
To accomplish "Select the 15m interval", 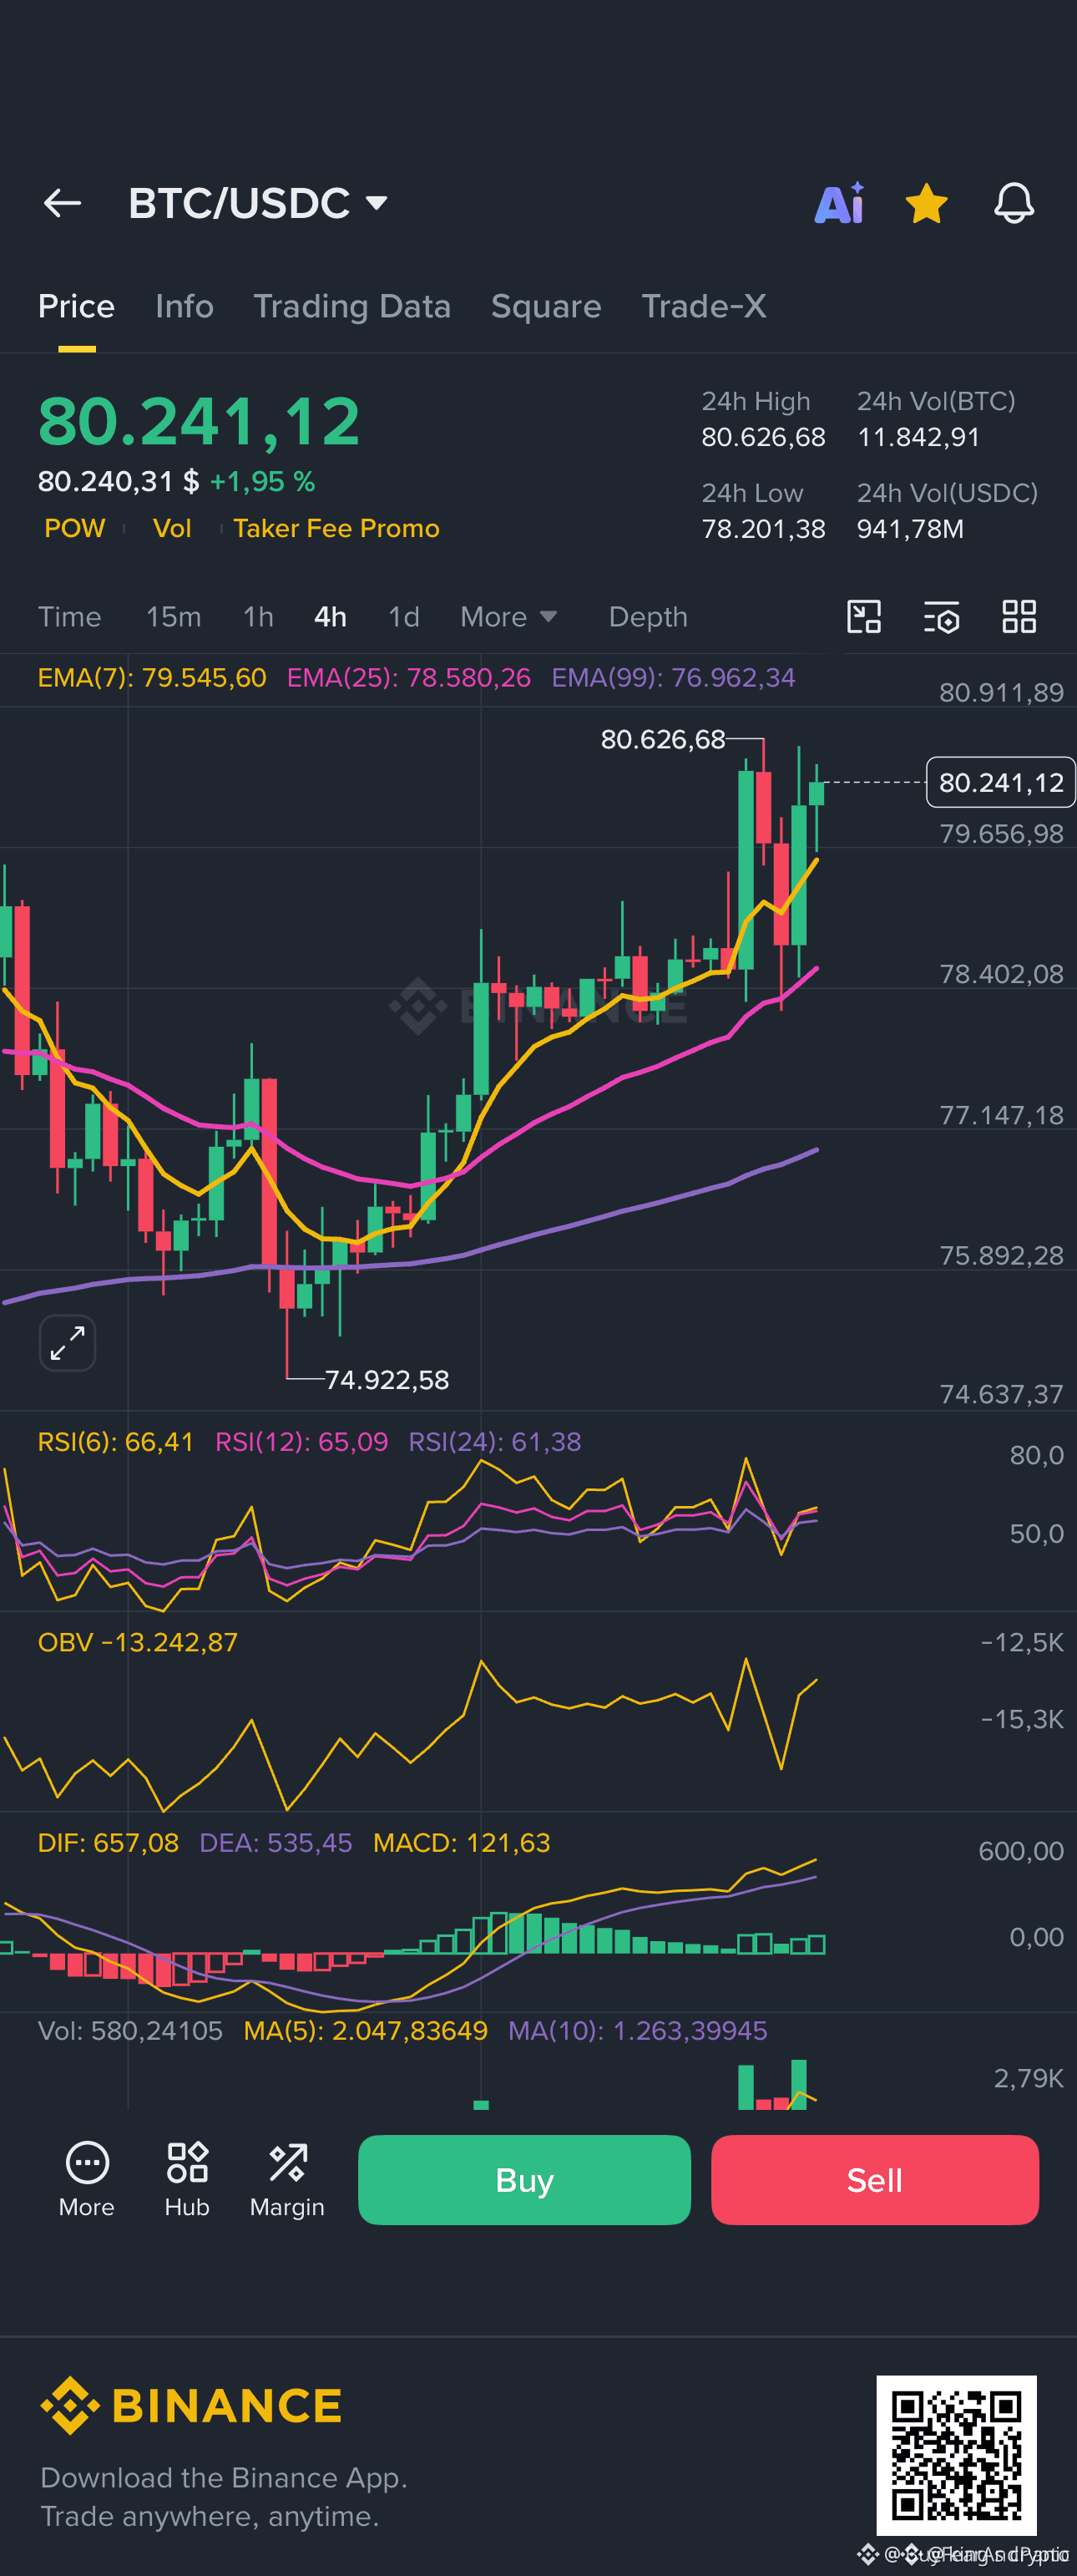I will click(173, 617).
